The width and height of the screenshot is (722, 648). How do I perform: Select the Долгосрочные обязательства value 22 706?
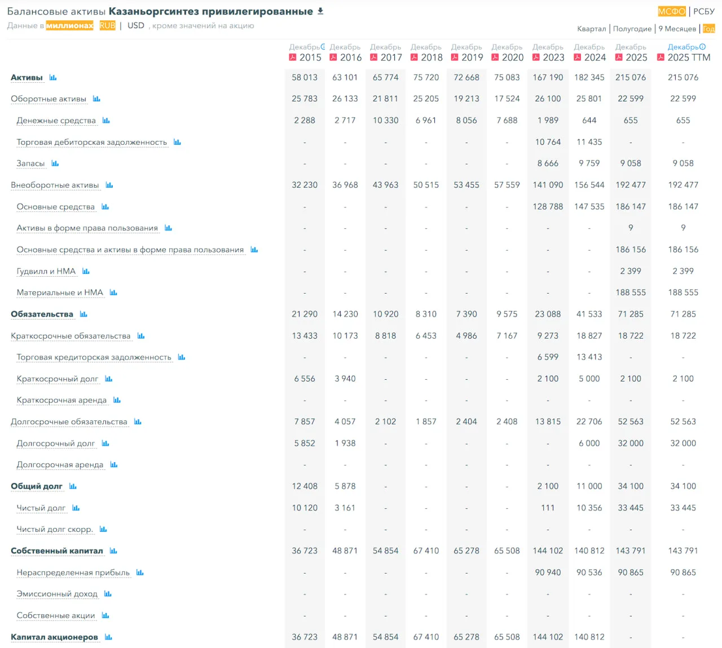589,421
